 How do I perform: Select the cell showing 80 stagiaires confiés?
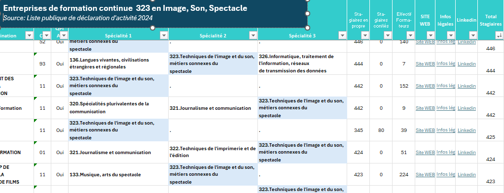pos(381,130)
